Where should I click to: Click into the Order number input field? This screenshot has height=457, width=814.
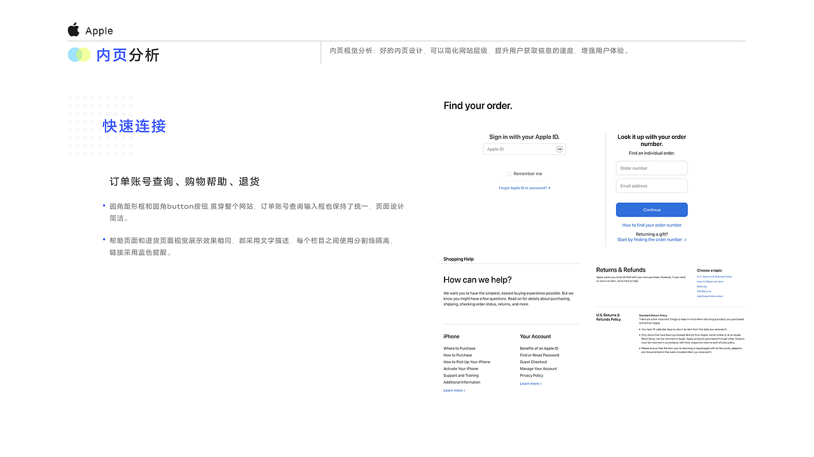tap(651, 168)
